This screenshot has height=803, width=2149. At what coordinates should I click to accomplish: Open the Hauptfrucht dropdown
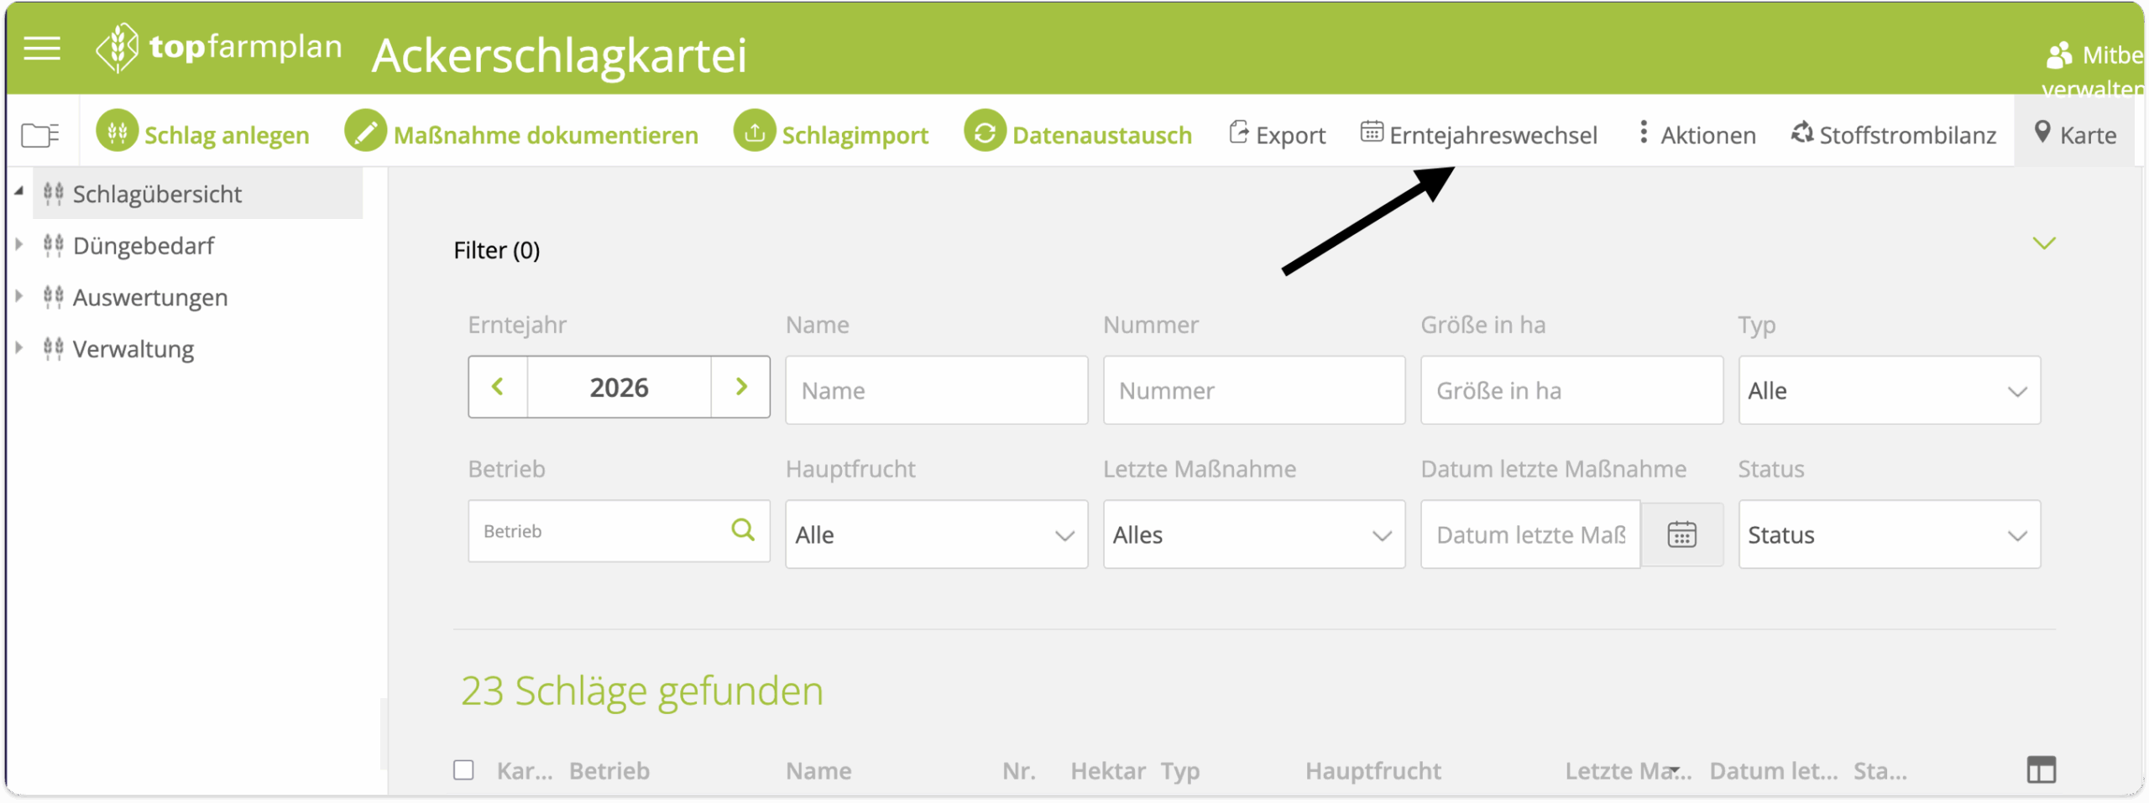pos(935,535)
